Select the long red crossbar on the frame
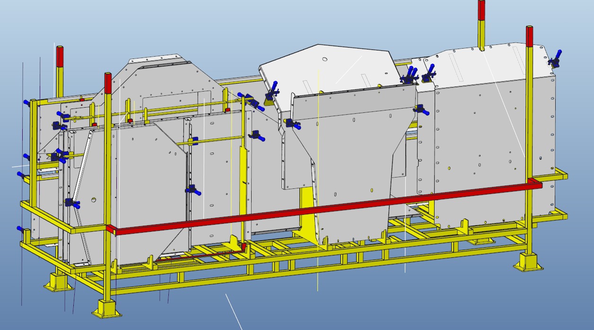The image size is (594, 330). coord(324,207)
